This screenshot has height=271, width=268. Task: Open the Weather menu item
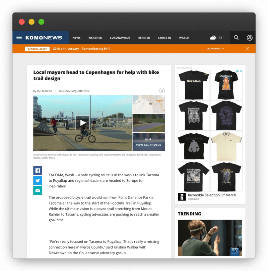(95, 38)
